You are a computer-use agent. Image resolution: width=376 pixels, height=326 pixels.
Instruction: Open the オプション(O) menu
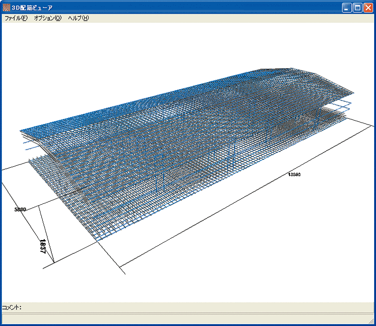48,18
